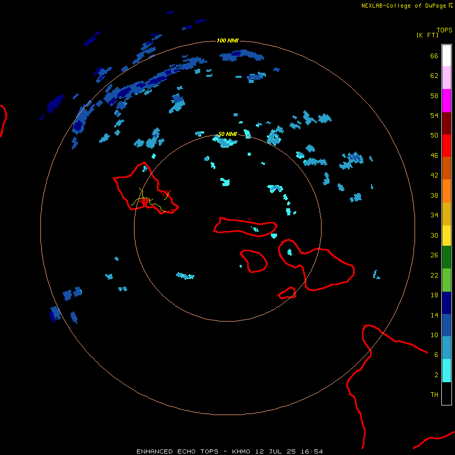
Task: Click the '16:54' timestamp in caption
Action: click(x=311, y=451)
